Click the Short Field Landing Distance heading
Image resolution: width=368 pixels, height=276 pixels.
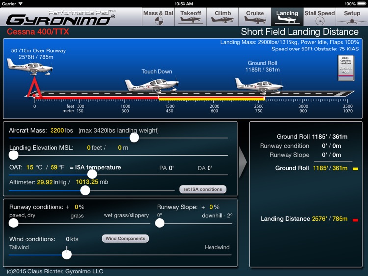(300, 32)
